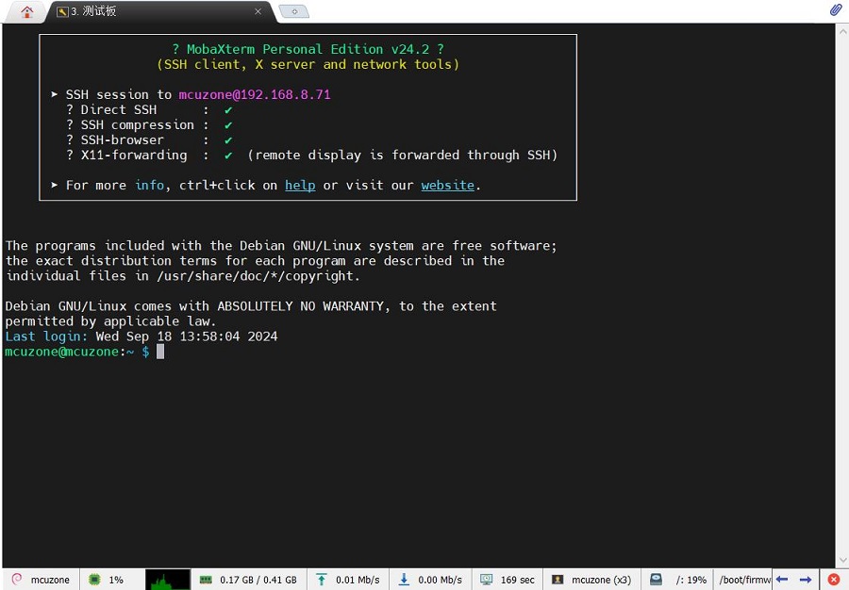Click the CPU chip icon showing 1%
Image resolution: width=849 pixels, height=590 pixels.
[94, 580]
